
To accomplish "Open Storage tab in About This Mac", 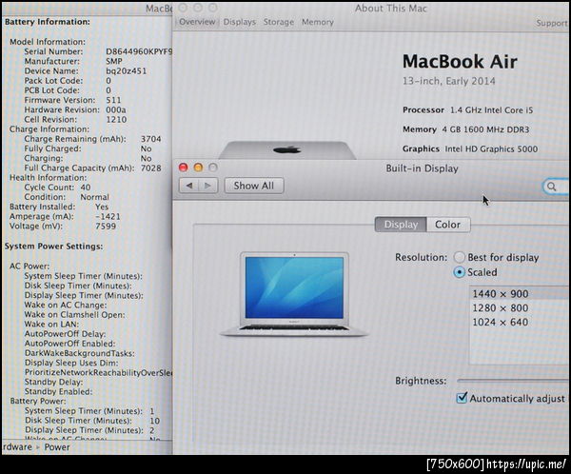I will (x=279, y=22).
